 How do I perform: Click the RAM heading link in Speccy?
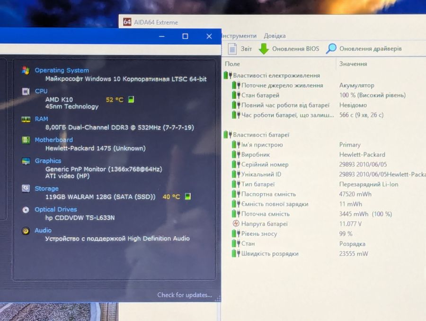(41, 119)
